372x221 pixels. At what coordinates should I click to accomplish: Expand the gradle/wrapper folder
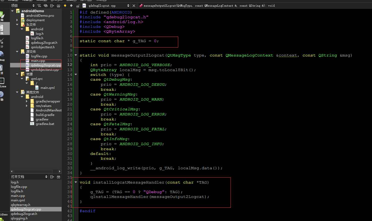tap(27, 101)
